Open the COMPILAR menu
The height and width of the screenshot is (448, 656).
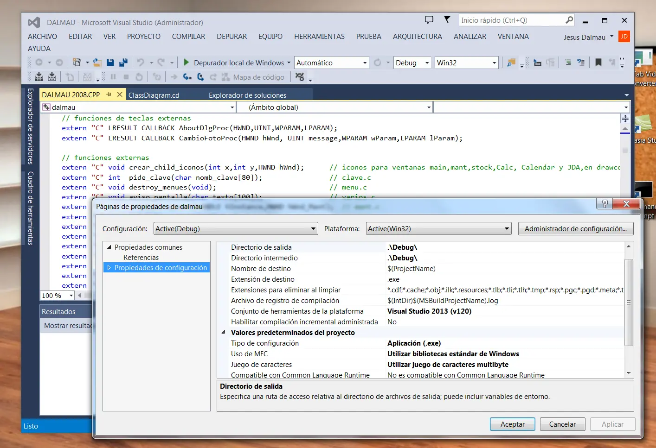click(188, 36)
